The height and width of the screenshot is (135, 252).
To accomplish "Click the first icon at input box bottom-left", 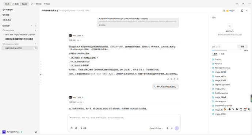I will pos(72,128).
